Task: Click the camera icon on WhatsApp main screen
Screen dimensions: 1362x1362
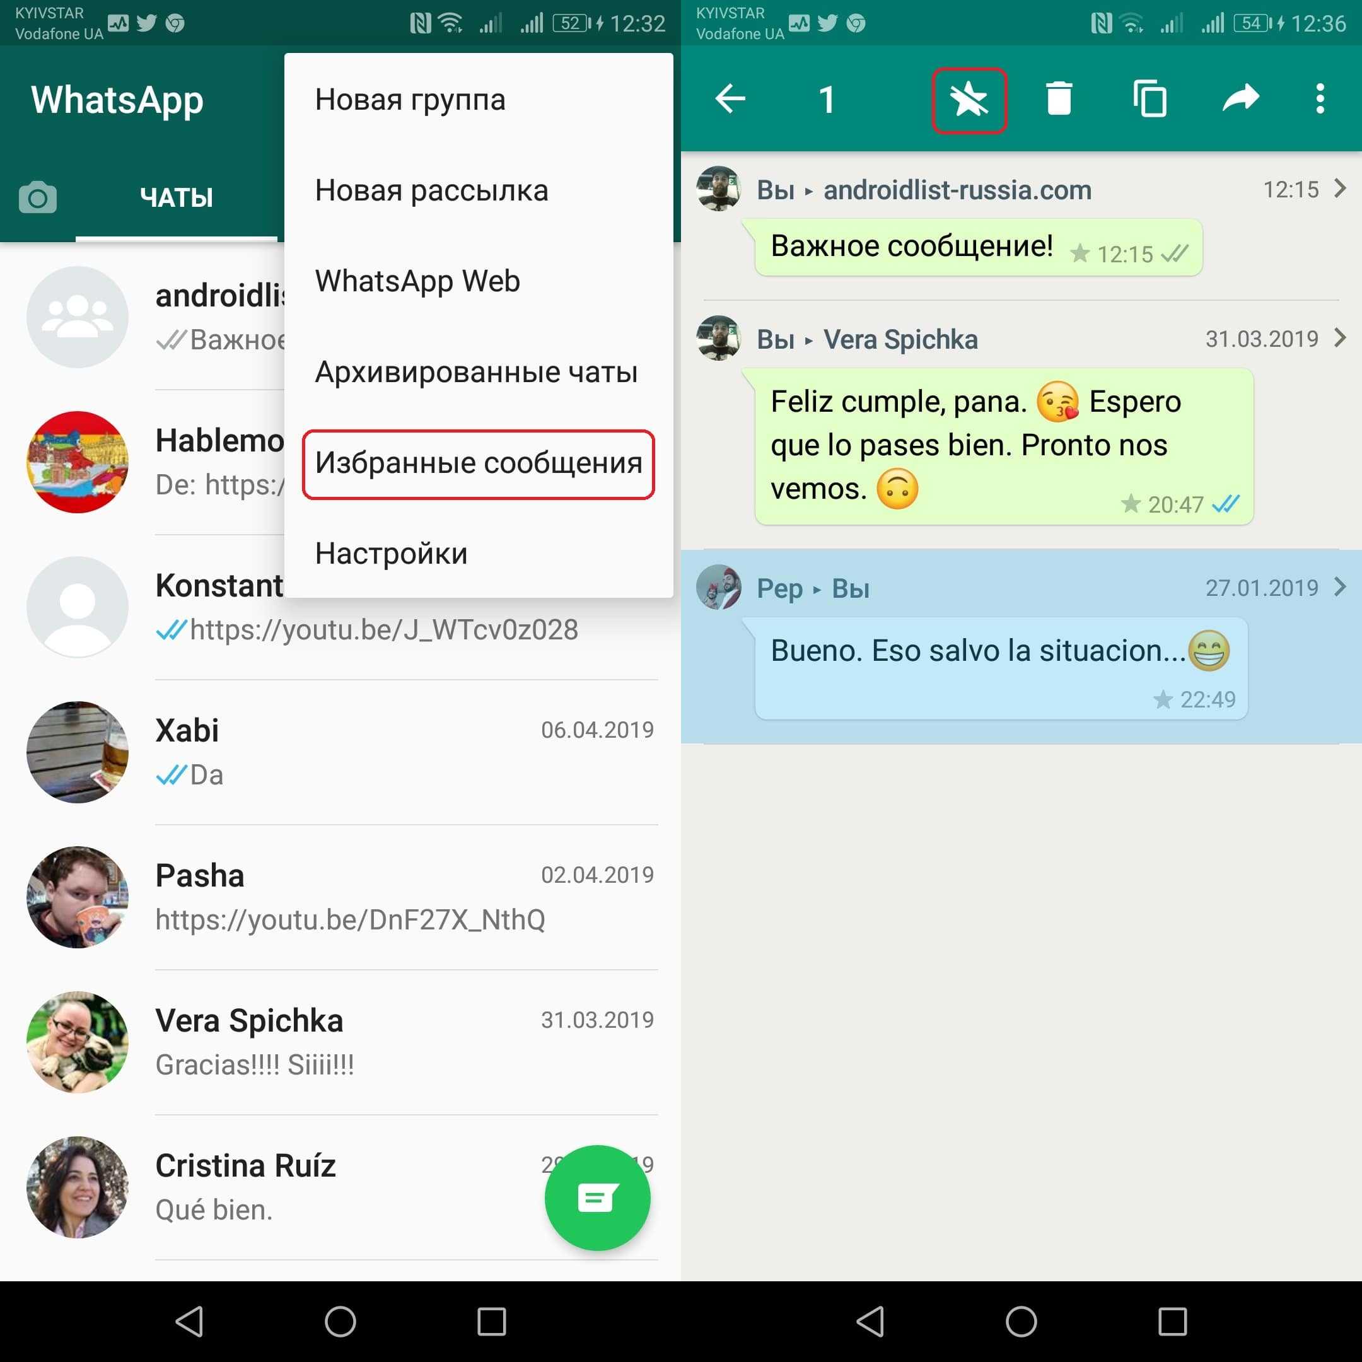Action: click(x=36, y=194)
